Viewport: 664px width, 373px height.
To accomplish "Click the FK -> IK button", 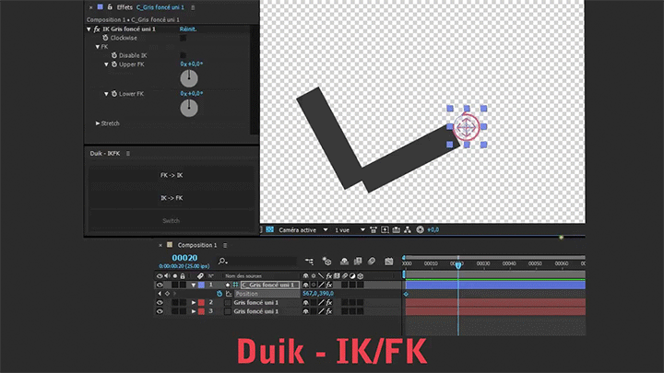I will 172,175.
